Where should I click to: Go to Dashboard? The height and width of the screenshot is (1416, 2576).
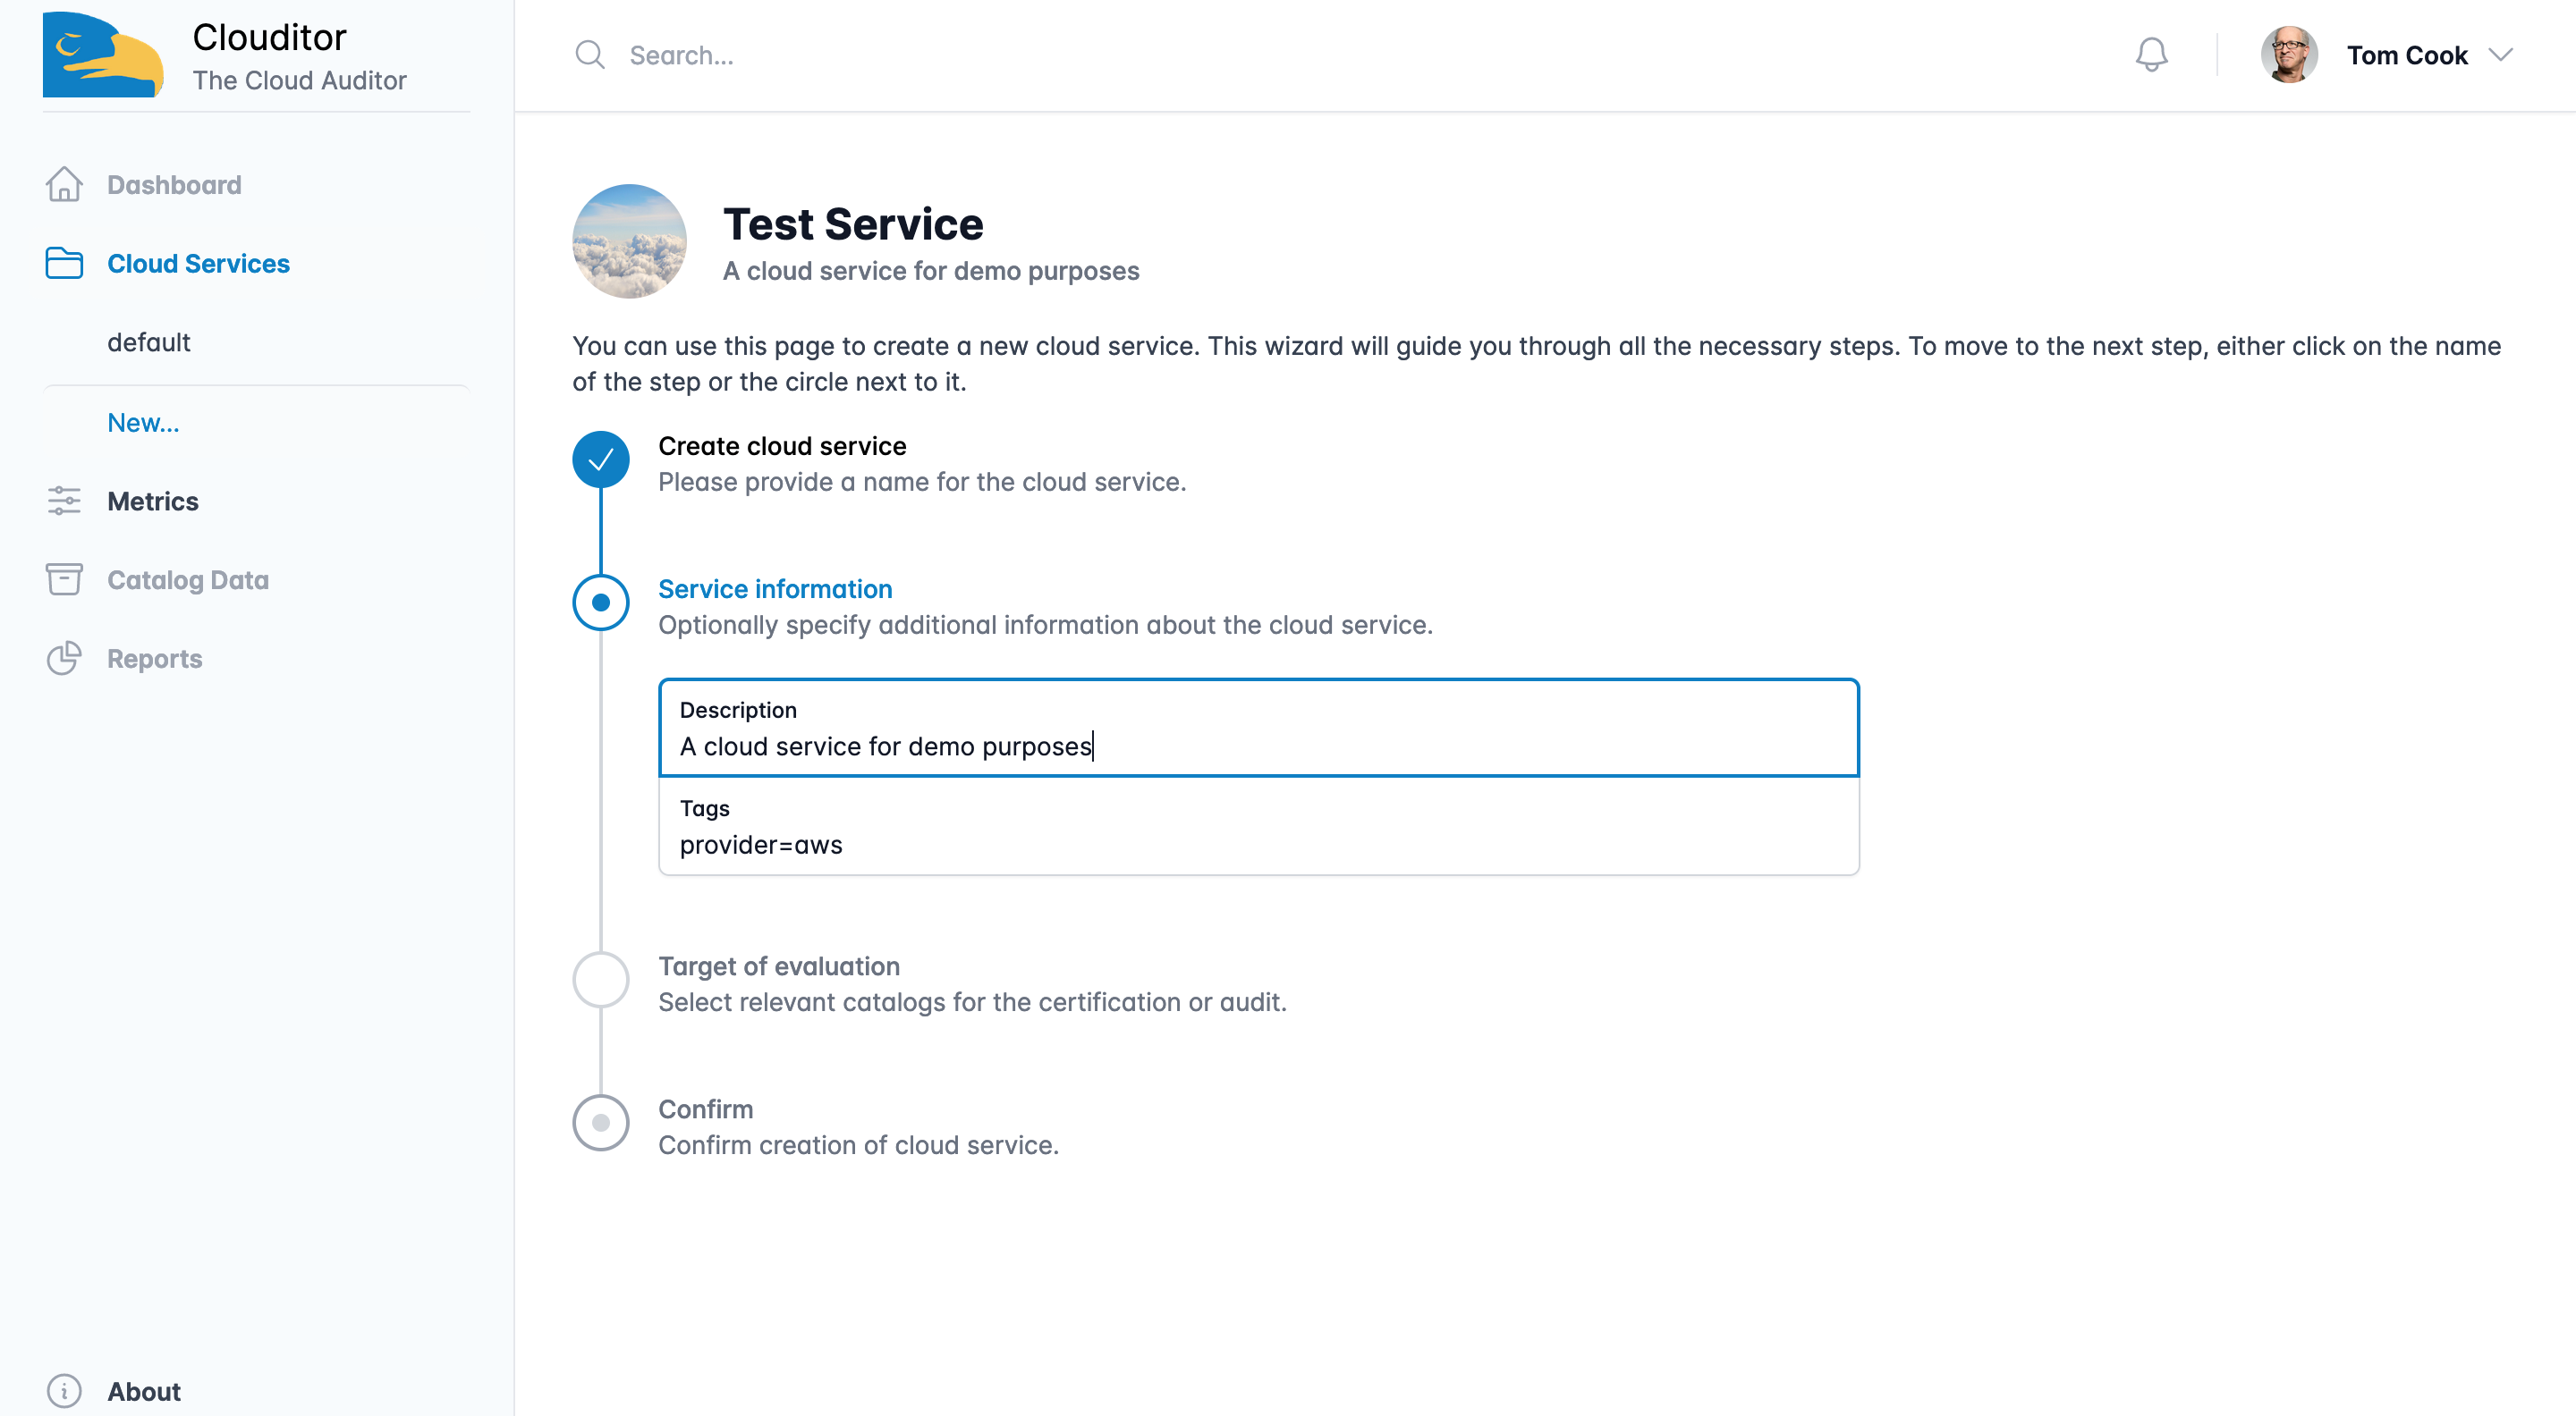pyautogui.click(x=174, y=185)
